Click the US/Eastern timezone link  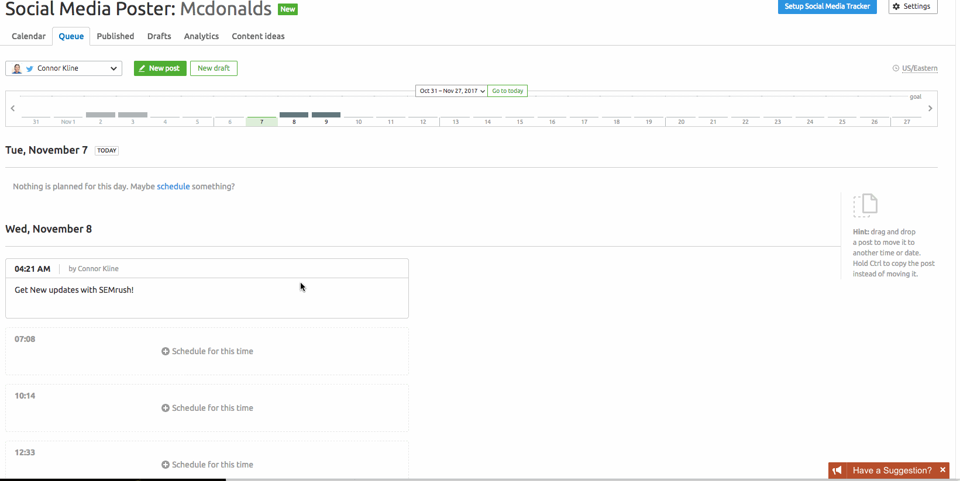[x=920, y=68]
